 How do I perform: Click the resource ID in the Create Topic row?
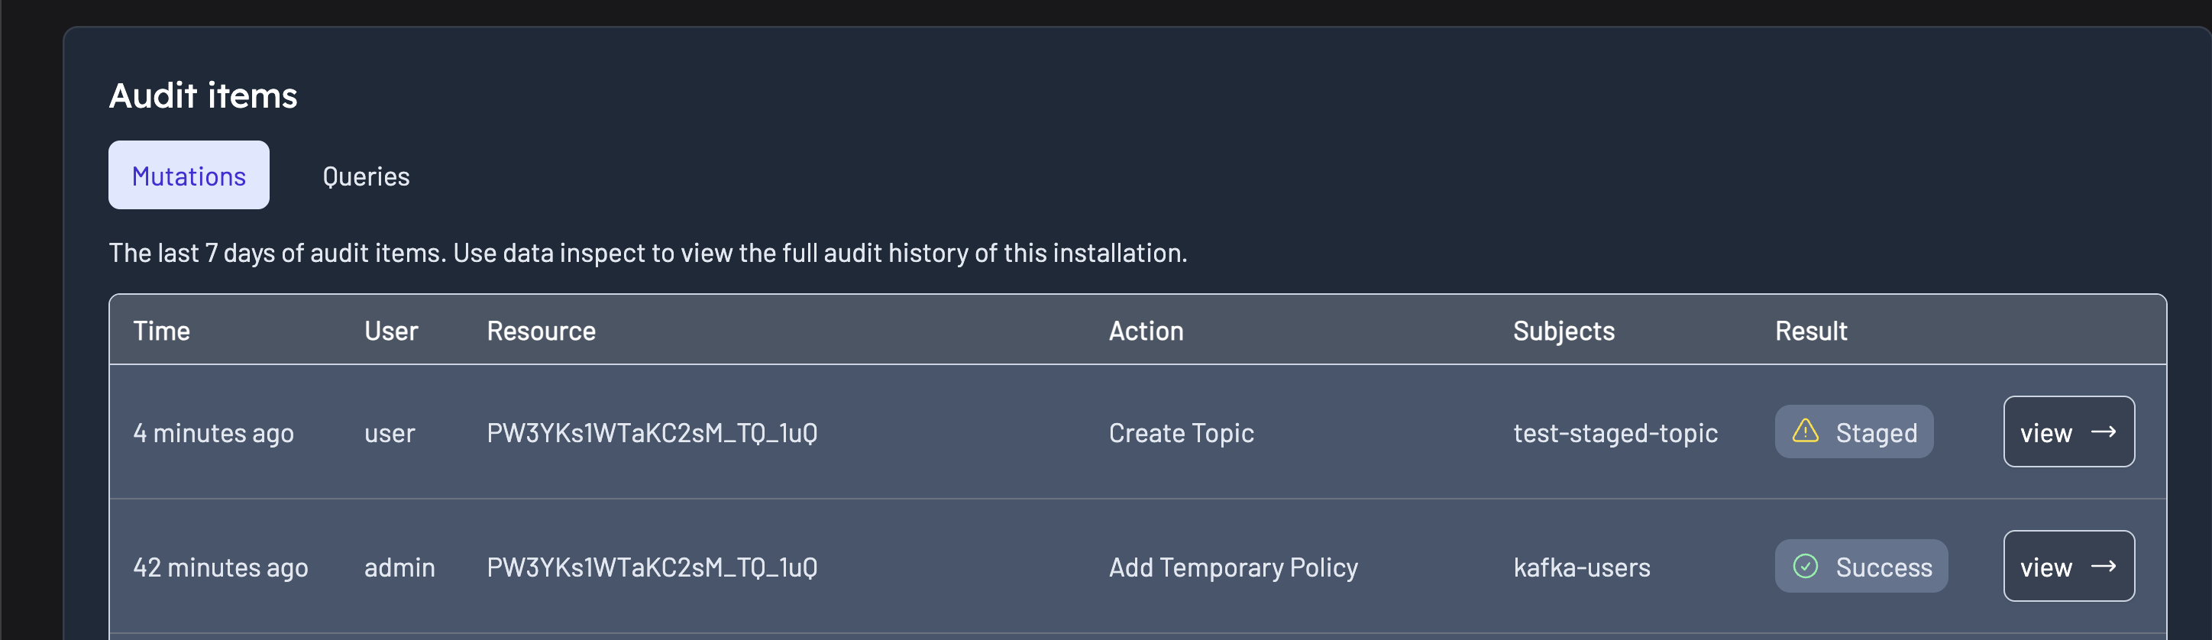(652, 433)
